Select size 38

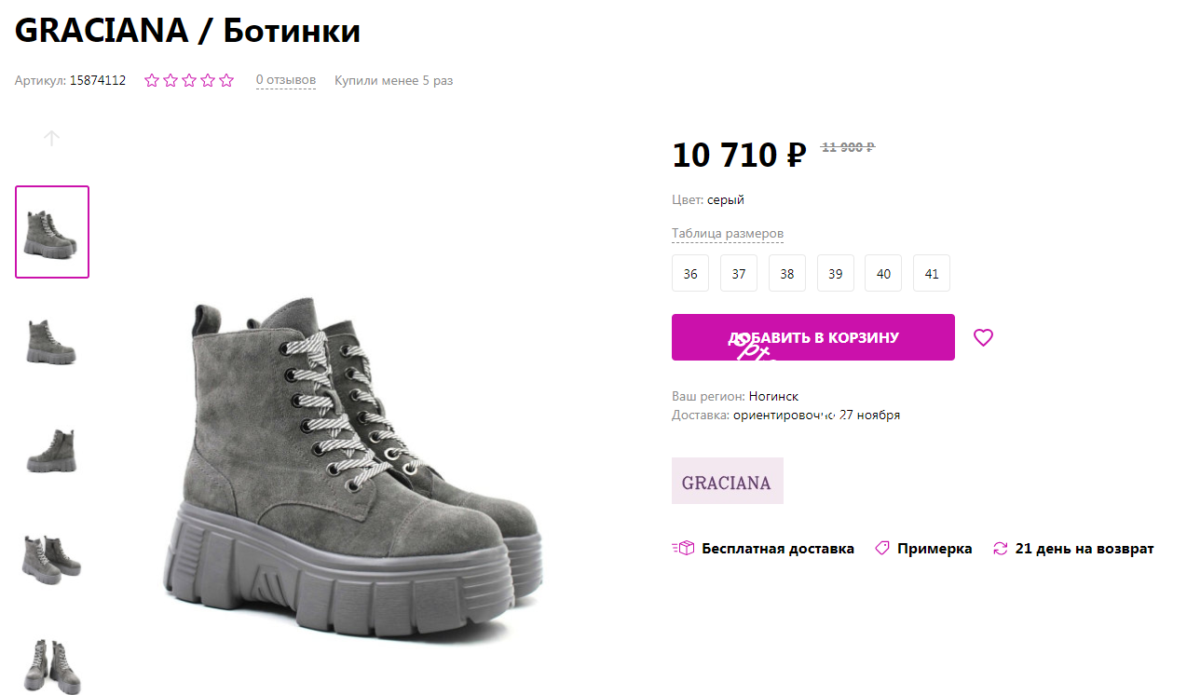click(786, 273)
